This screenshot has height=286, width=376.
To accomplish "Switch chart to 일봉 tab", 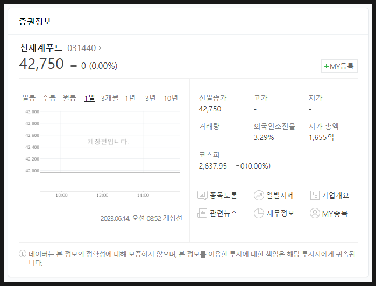I will click(29, 98).
